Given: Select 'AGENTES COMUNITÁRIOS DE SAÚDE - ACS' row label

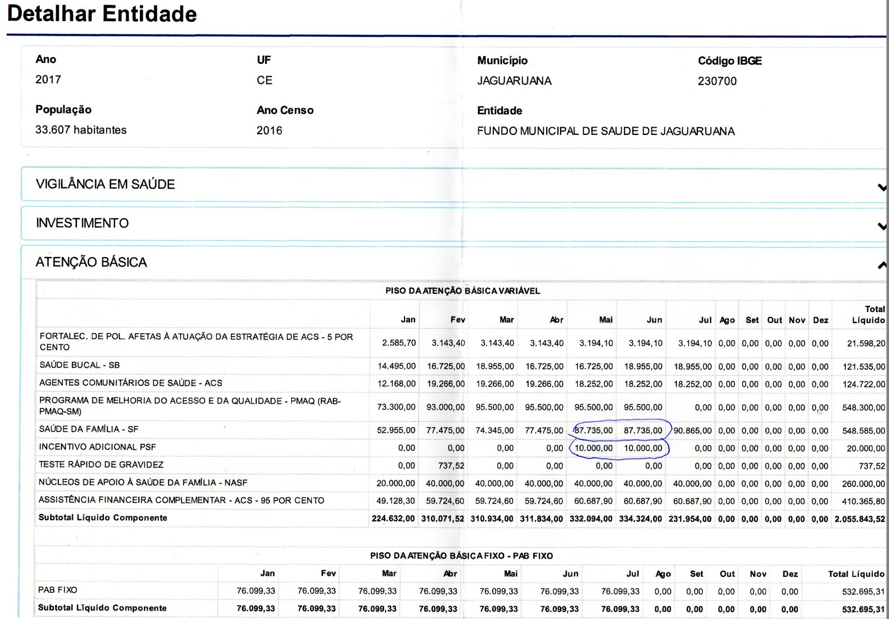Looking at the screenshot, I should coord(131,383).
